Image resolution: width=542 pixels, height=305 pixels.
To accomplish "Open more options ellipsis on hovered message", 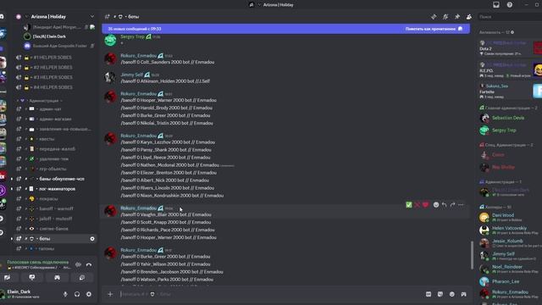I will (x=461, y=205).
